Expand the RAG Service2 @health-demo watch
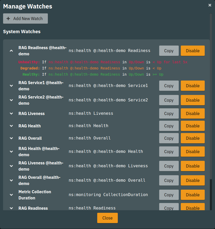The height and width of the screenshot is (229, 215). [11, 100]
